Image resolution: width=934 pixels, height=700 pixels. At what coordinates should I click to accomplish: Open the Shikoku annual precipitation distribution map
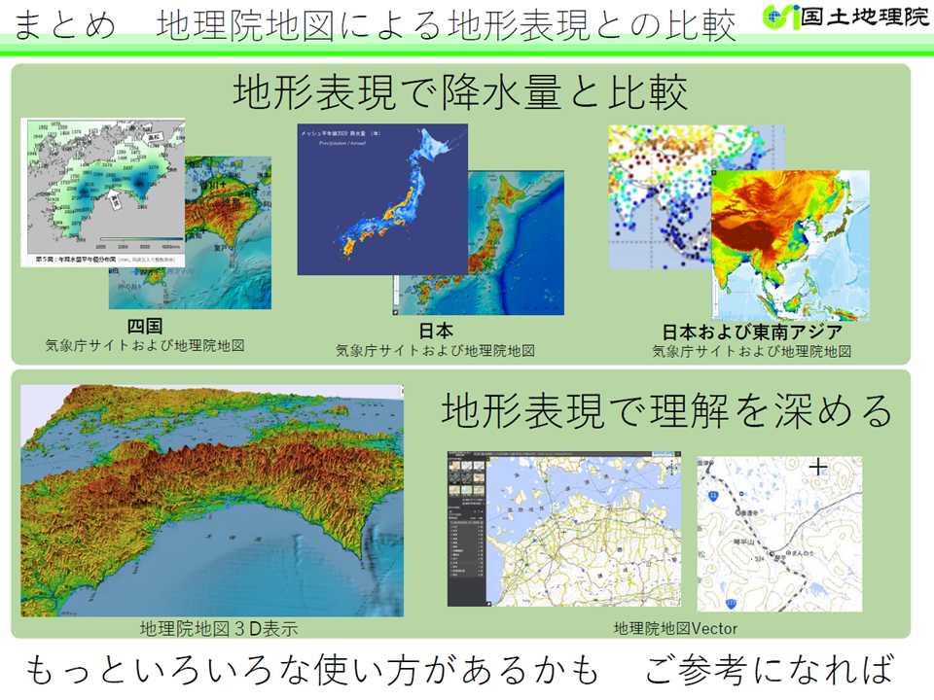(x=102, y=192)
